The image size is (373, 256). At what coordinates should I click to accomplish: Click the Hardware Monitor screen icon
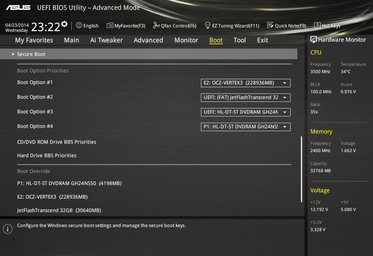314,40
